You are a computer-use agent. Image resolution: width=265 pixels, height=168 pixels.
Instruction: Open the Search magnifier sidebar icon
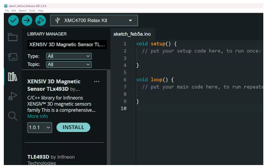click(x=13, y=116)
